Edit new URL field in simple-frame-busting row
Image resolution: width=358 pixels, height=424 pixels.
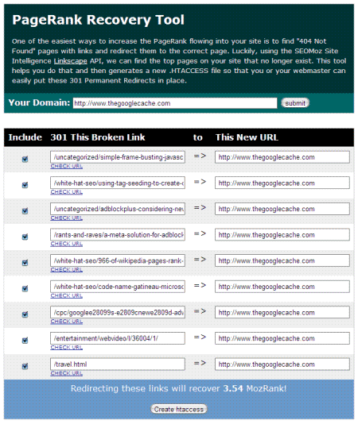click(282, 157)
